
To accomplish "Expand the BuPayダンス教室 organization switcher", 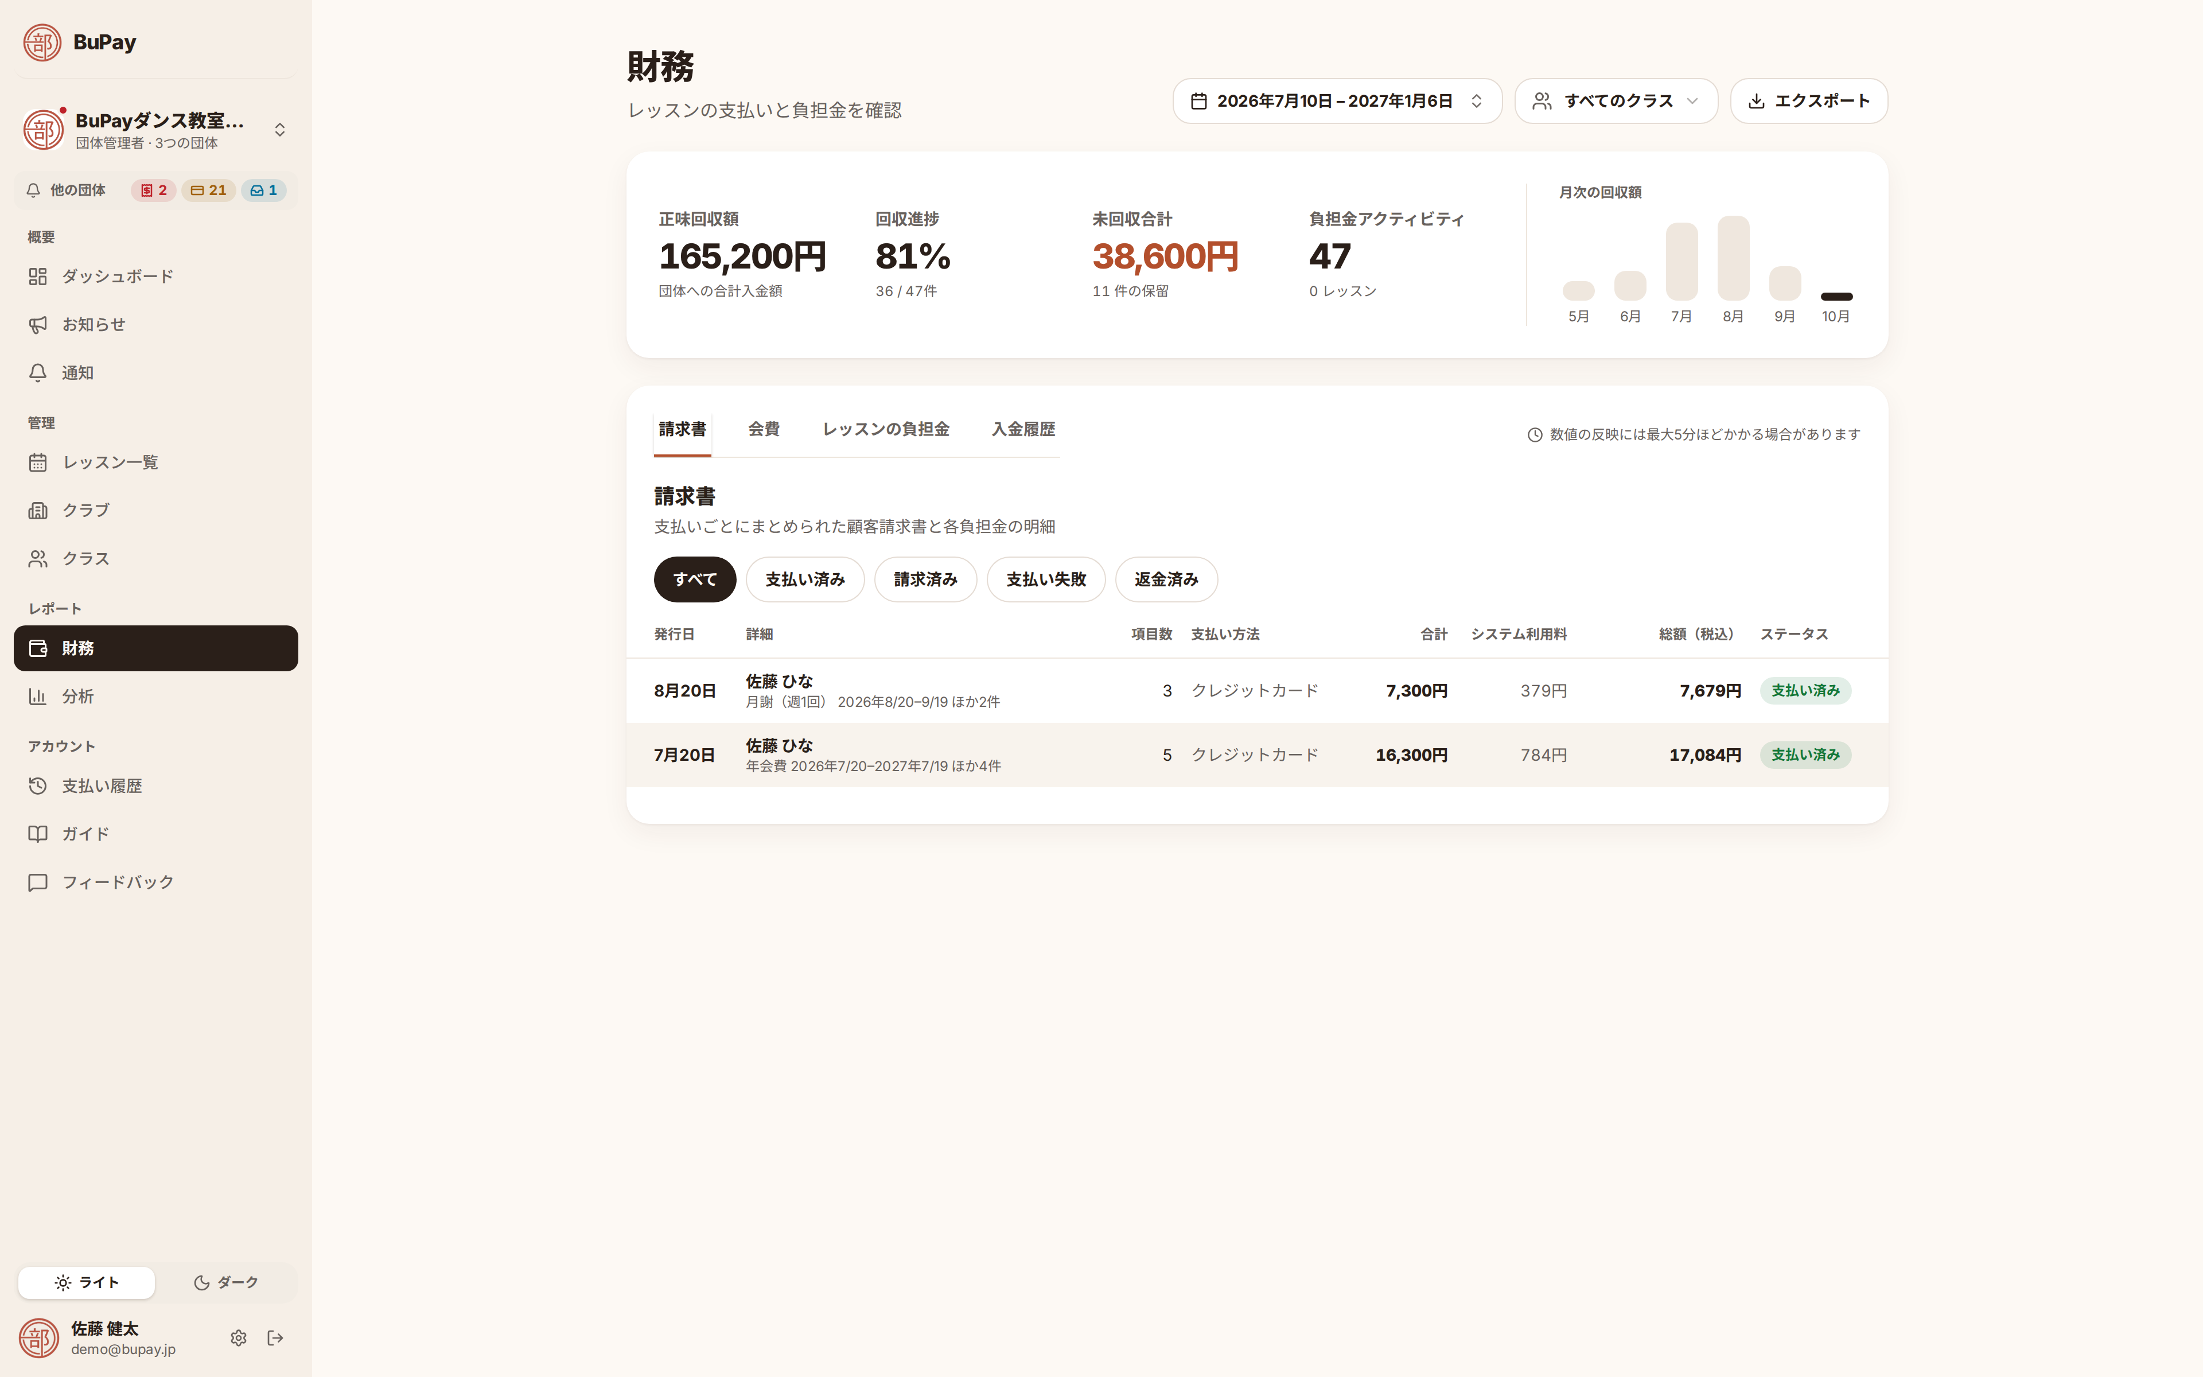I will tap(155, 129).
